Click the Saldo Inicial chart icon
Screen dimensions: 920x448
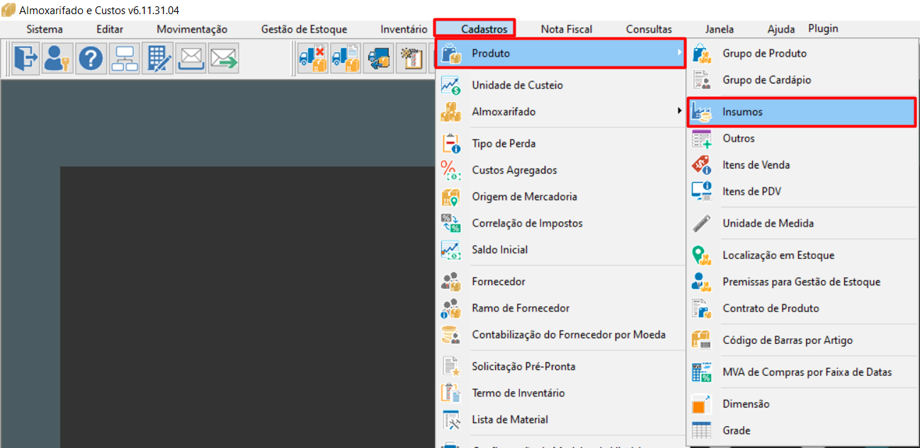451,250
